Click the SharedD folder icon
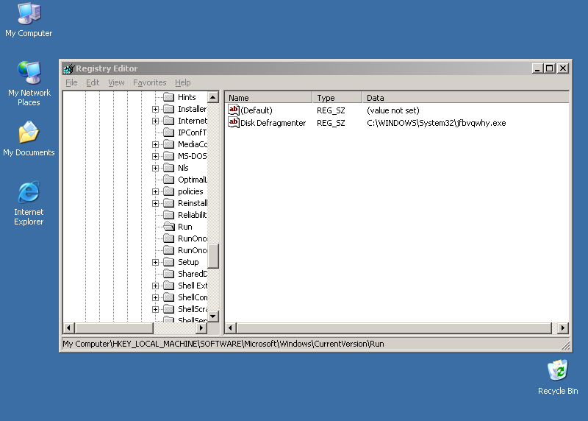This screenshot has width=588, height=421. click(169, 274)
